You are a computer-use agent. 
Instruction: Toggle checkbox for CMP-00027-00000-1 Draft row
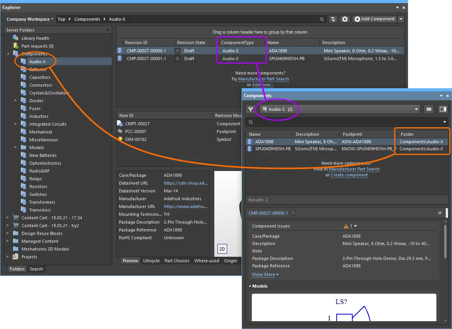[178, 51]
